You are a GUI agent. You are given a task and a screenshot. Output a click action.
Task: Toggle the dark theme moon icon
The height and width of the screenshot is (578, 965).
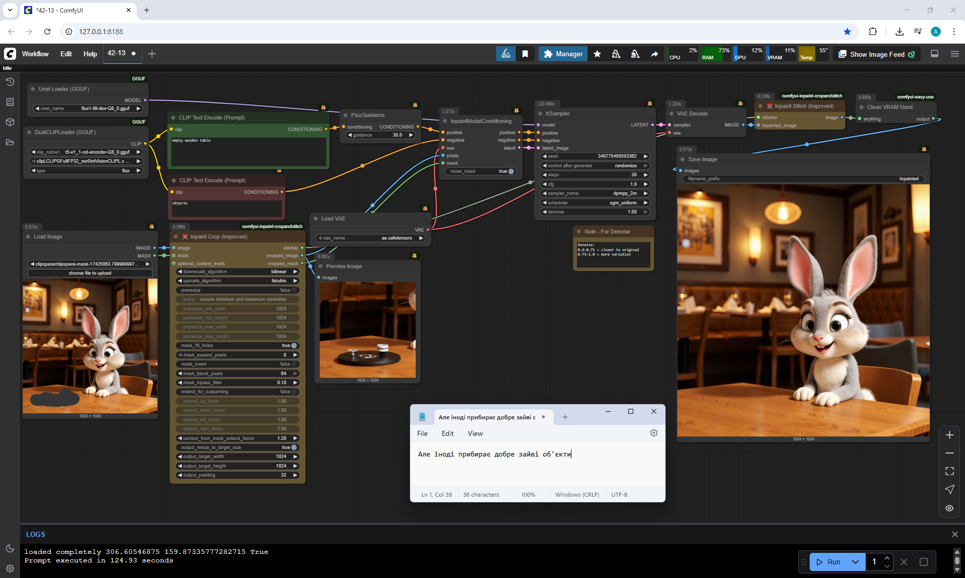(10, 548)
